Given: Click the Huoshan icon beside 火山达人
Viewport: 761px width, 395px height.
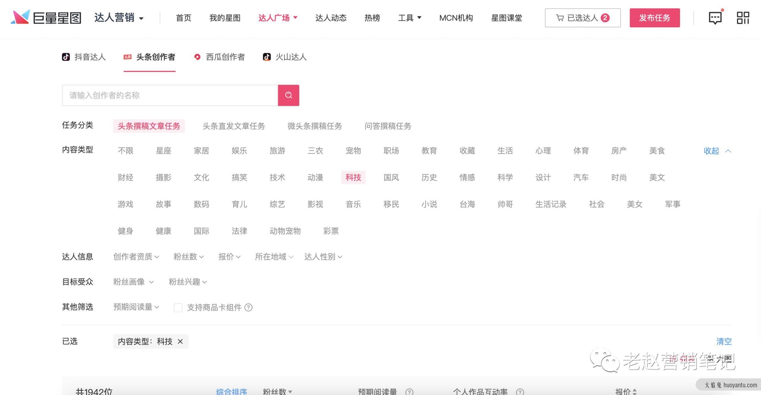Looking at the screenshot, I should [x=267, y=57].
